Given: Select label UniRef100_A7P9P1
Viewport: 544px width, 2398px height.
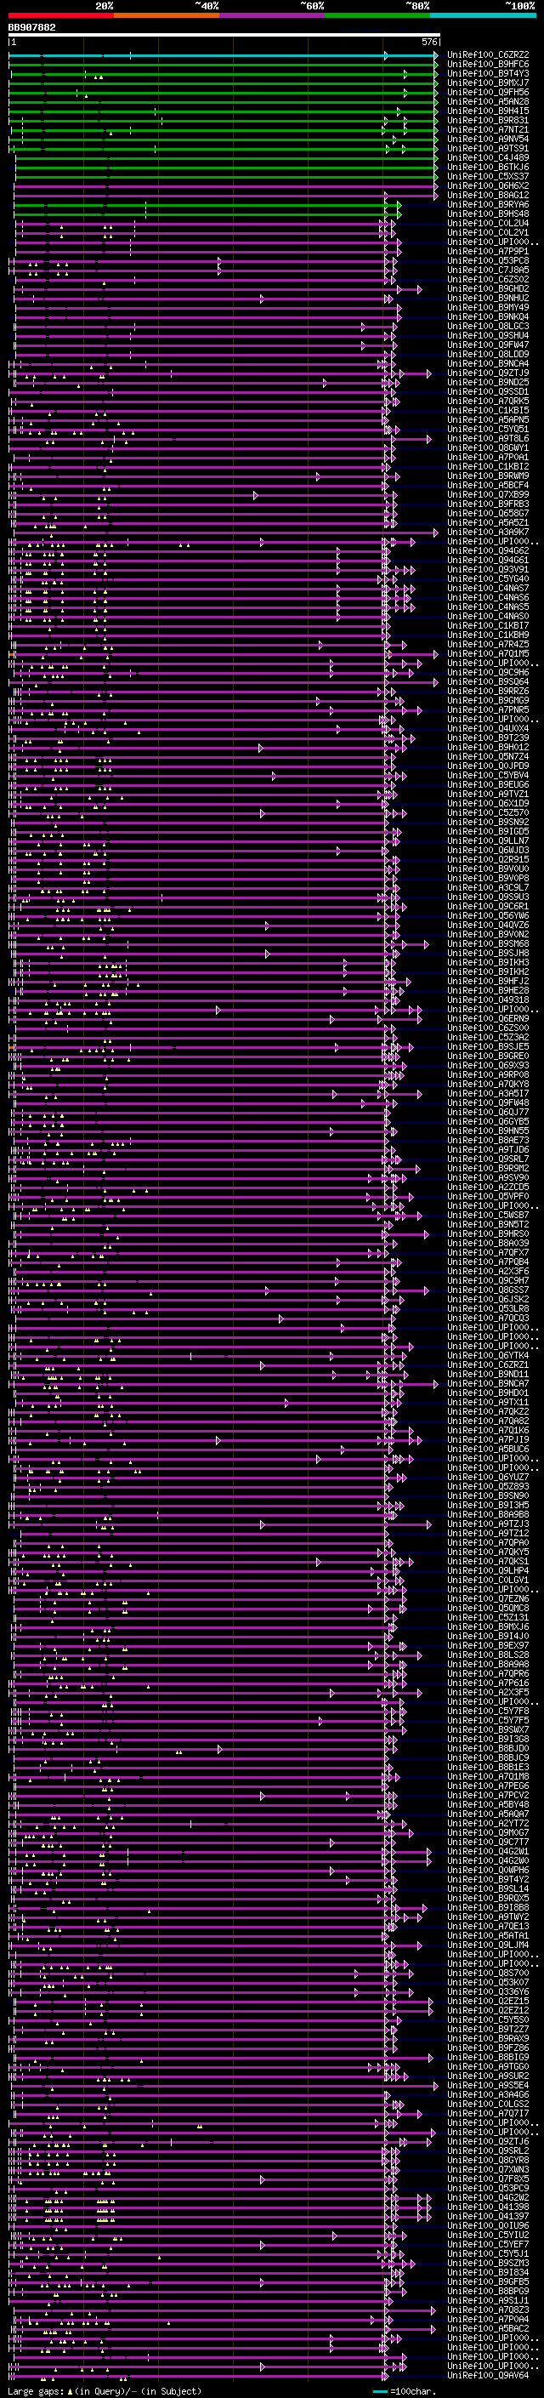Looking at the screenshot, I should coord(488,251).
